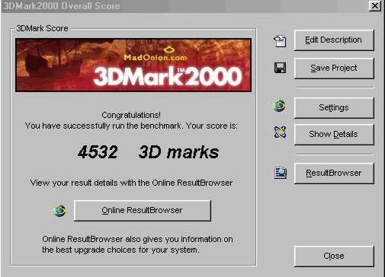Open the Online ResultBrowser button
This screenshot has width=385, height=277.
(143, 210)
